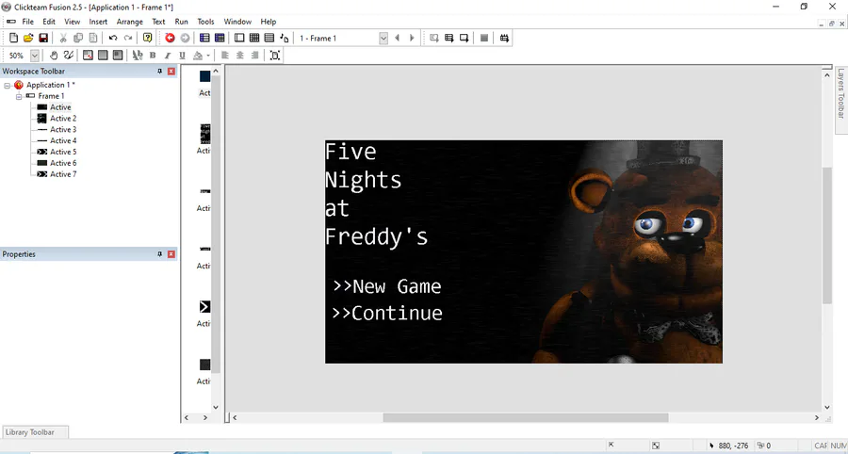Screen dimensions: 848x454
Task: Click the text color fill icon
Action: click(198, 56)
